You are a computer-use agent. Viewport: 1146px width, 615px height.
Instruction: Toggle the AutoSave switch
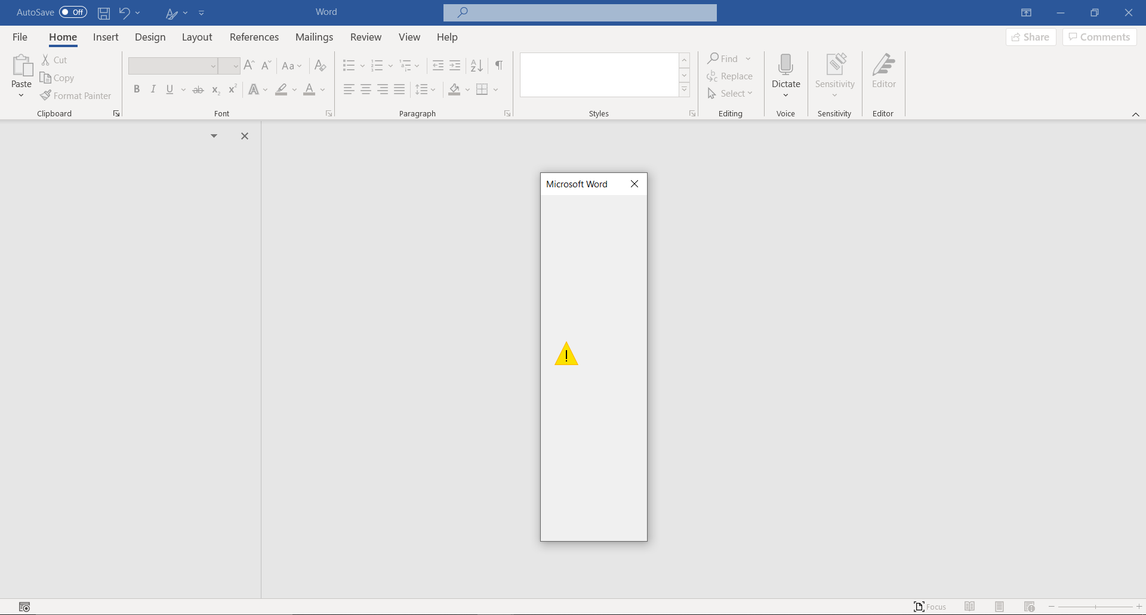coord(73,13)
